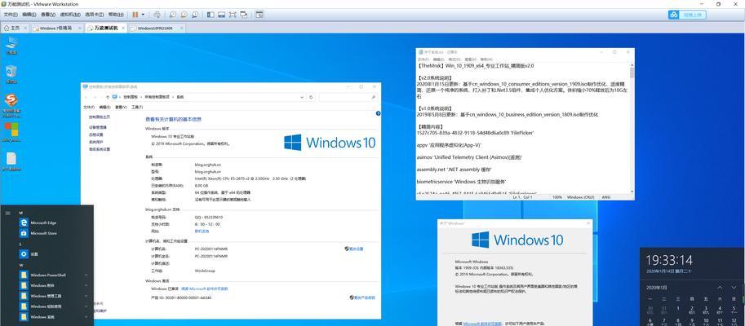The image size is (745, 326).
Task: Open the 编辑(E) menu in VMware
Action: click(29, 15)
